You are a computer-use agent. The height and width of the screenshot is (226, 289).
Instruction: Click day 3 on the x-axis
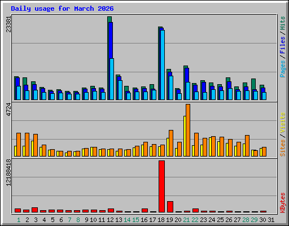point(36,220)
